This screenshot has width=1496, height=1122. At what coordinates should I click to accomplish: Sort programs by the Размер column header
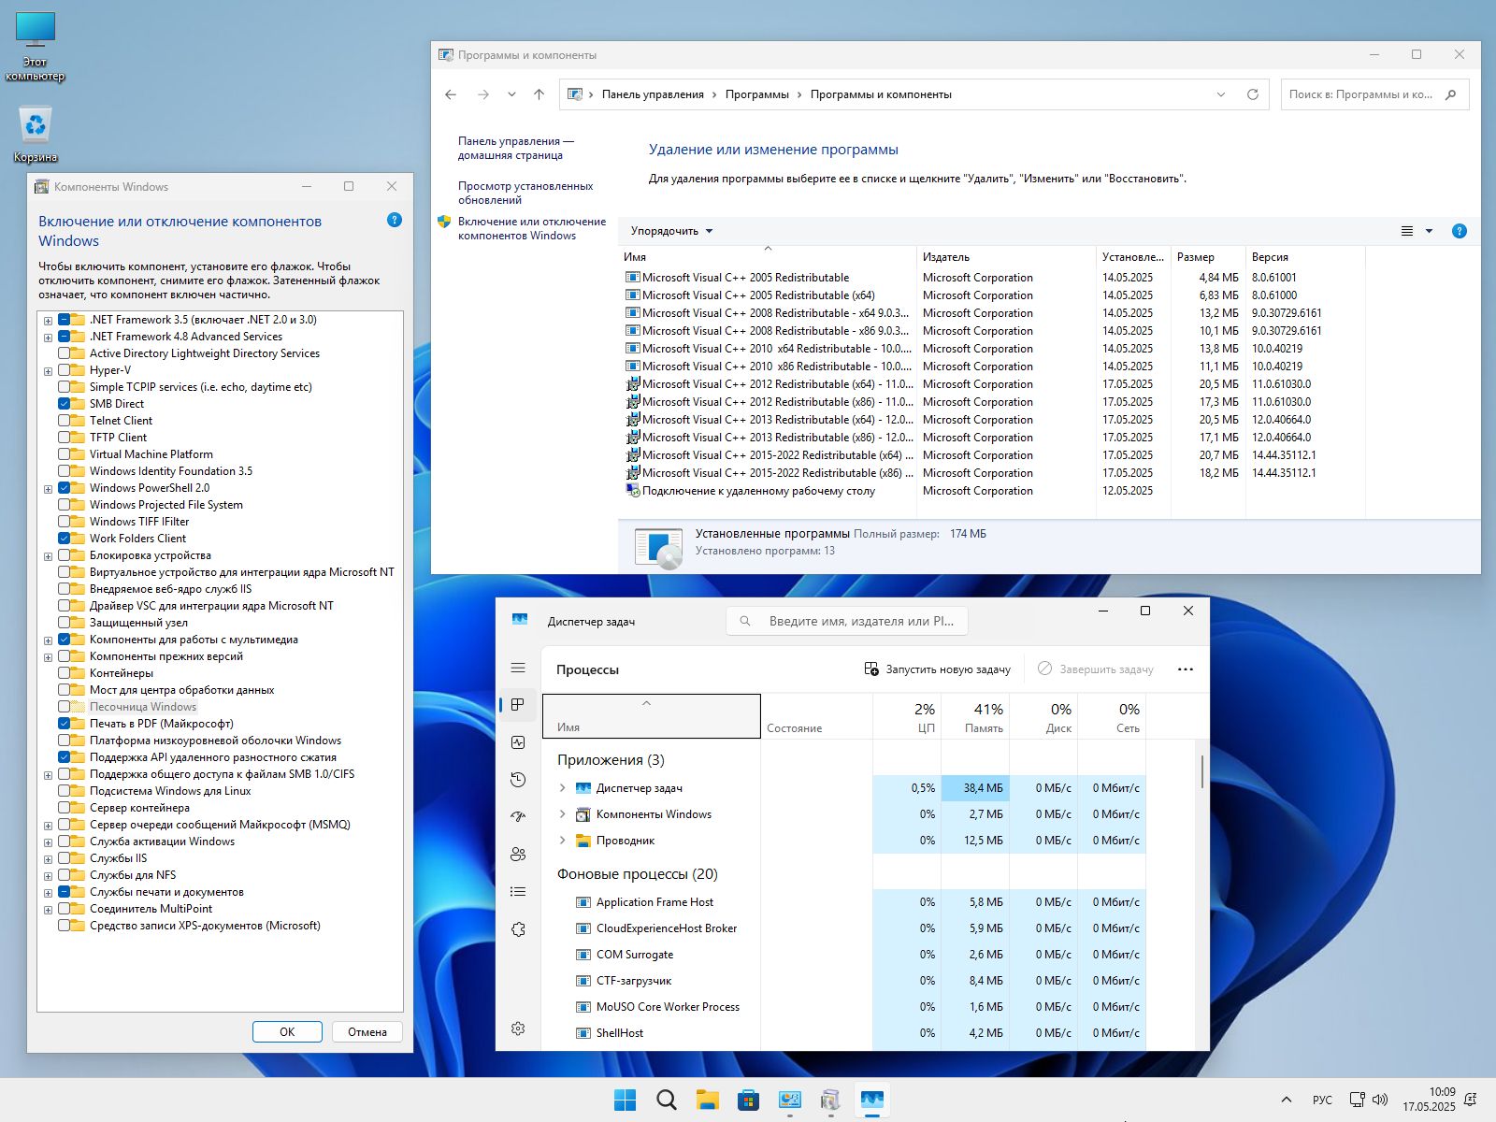[1208, 257]
